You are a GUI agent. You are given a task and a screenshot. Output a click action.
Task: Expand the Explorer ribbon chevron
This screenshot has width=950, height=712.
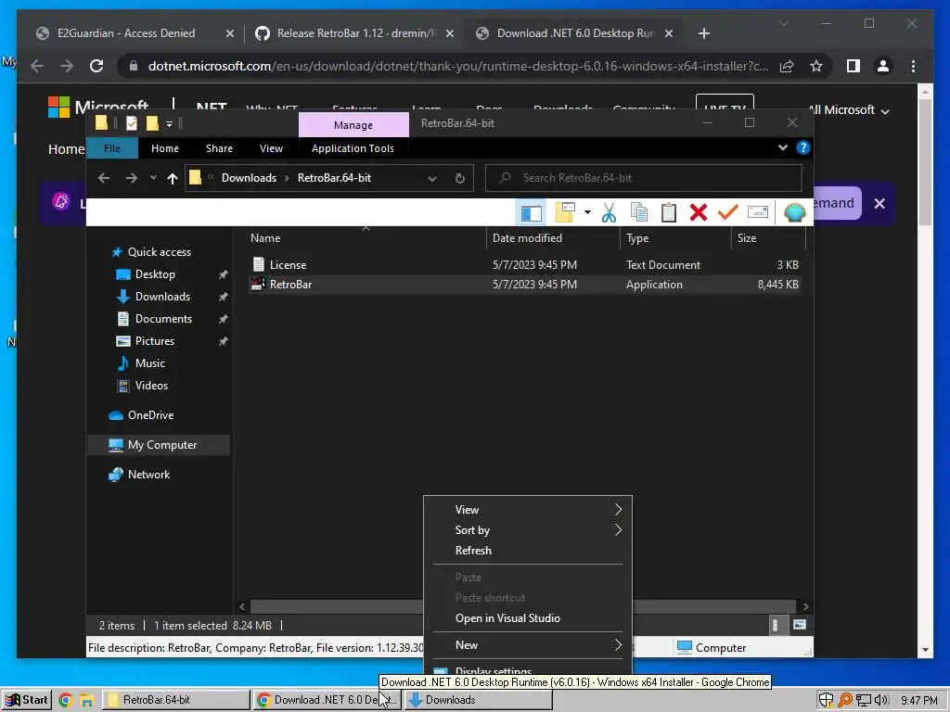point(783,147)
